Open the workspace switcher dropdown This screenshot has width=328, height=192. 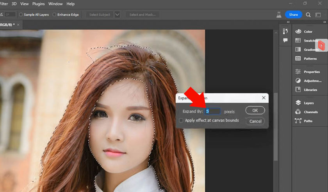[319, 15]
